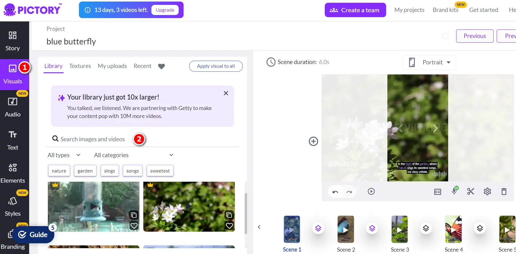Switch to the My uploads tab

(112, 66)
